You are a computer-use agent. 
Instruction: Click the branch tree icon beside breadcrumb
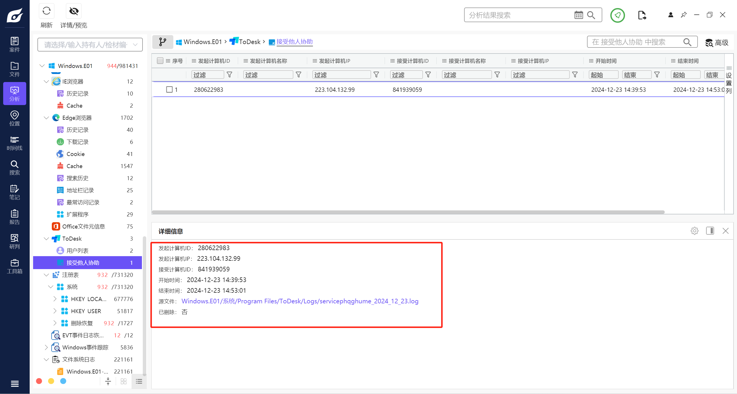coord(163,42)
